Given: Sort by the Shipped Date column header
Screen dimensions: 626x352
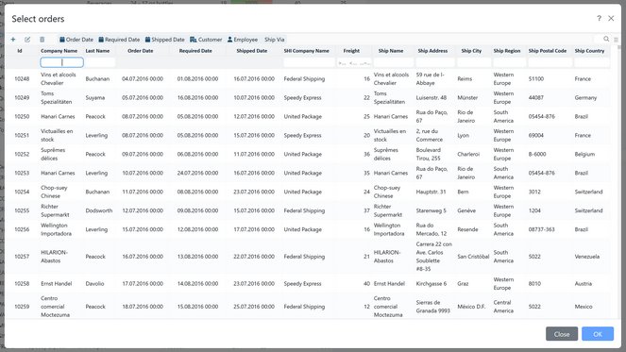Looking at the screenshot, I should pyautogui.click(x=251, y=51).
